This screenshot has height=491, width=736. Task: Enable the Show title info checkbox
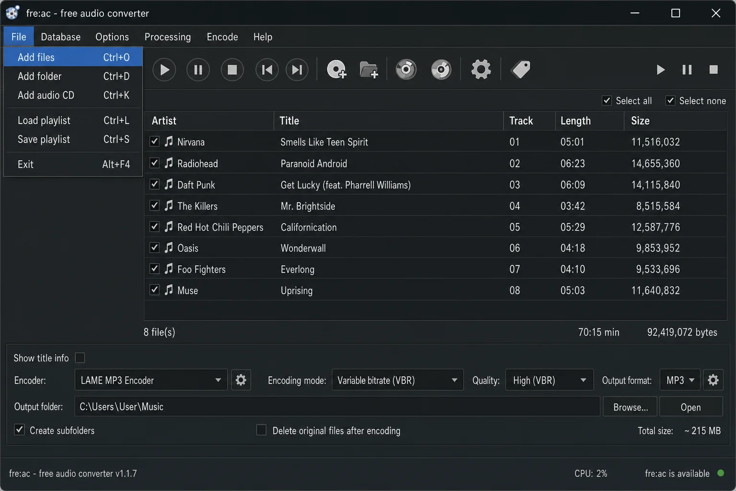[x=80, y=358]
